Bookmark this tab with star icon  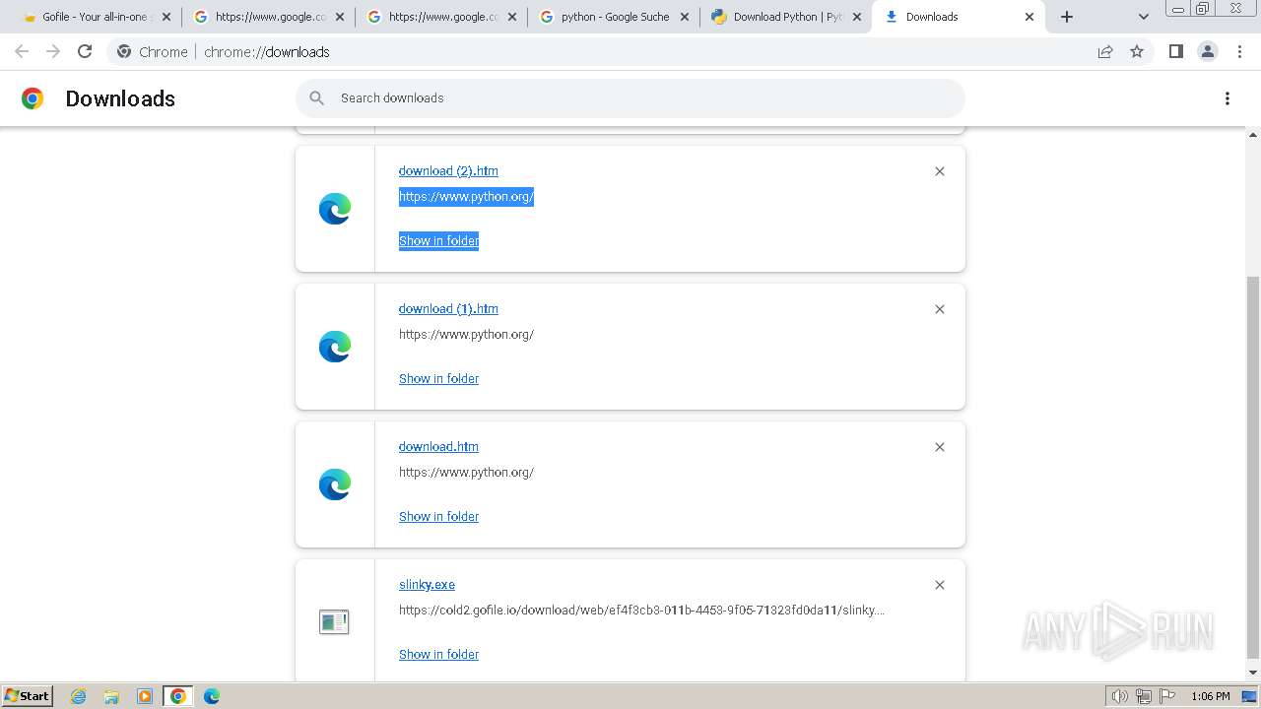tap(1137, 52)
